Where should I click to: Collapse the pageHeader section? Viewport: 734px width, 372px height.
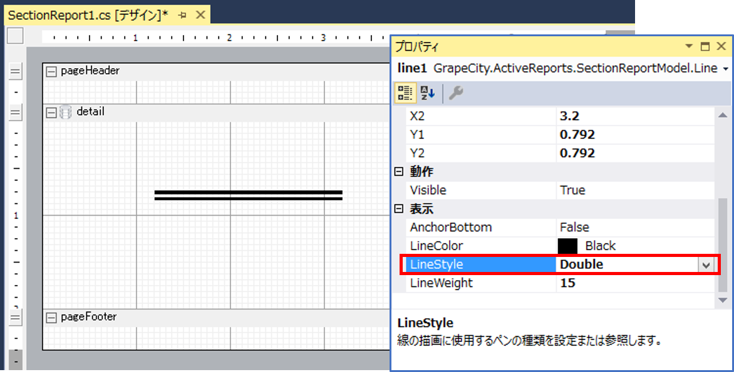point(51,71)
